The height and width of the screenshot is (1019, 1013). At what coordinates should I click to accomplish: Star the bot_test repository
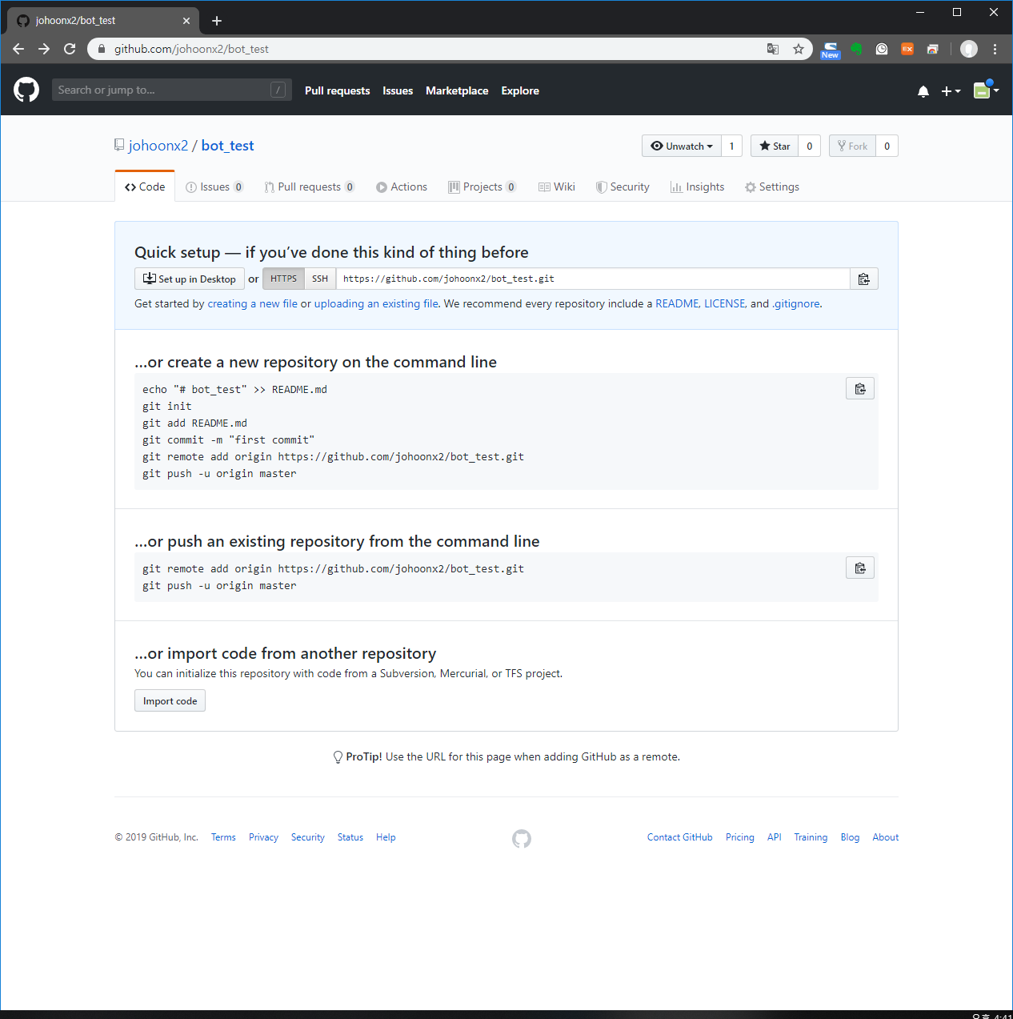[x=775, y=146]
